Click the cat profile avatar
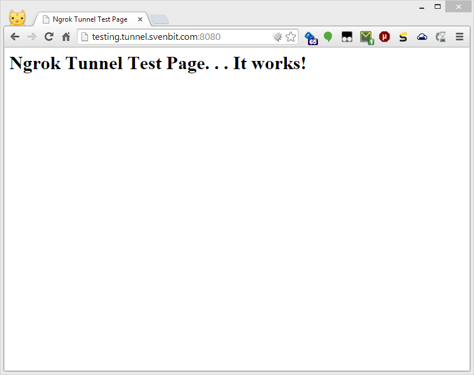Screen dimensions: 474x375 17,18
